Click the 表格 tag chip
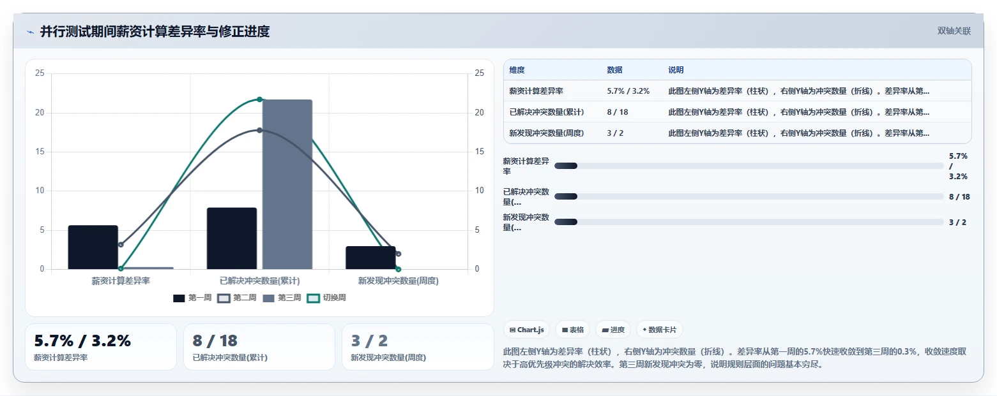This screenshot has height=396, width=997. (x=572, y=330)
